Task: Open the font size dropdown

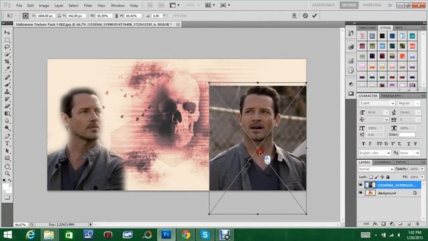Action: pyautogui.click(x=386, y=112)
